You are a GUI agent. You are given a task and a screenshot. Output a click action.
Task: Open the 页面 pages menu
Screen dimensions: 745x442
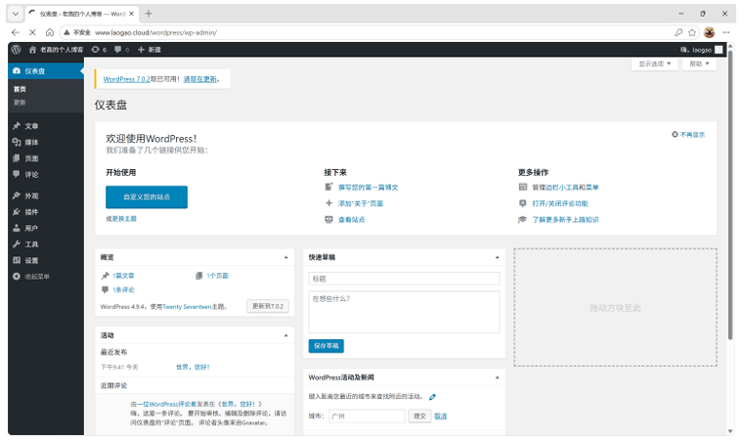46,158
